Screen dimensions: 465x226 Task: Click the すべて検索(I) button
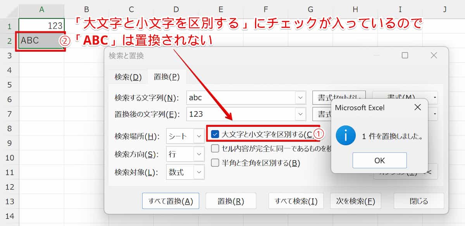[296, 201]
